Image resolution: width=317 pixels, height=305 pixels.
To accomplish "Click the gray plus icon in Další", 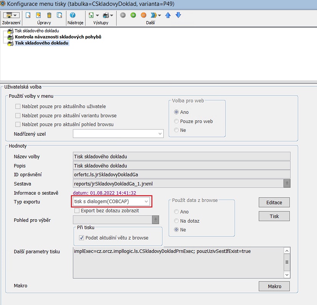I will (x=123, y=15).
